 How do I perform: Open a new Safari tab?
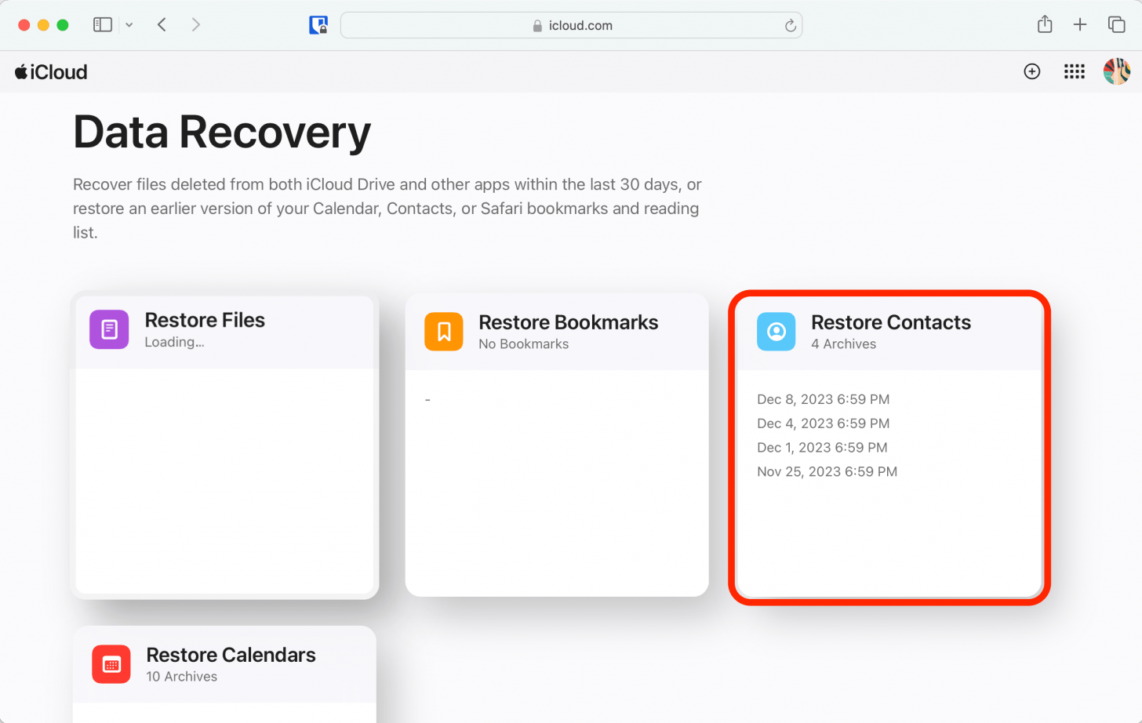pyautogui.click(x=1080, y=25)
